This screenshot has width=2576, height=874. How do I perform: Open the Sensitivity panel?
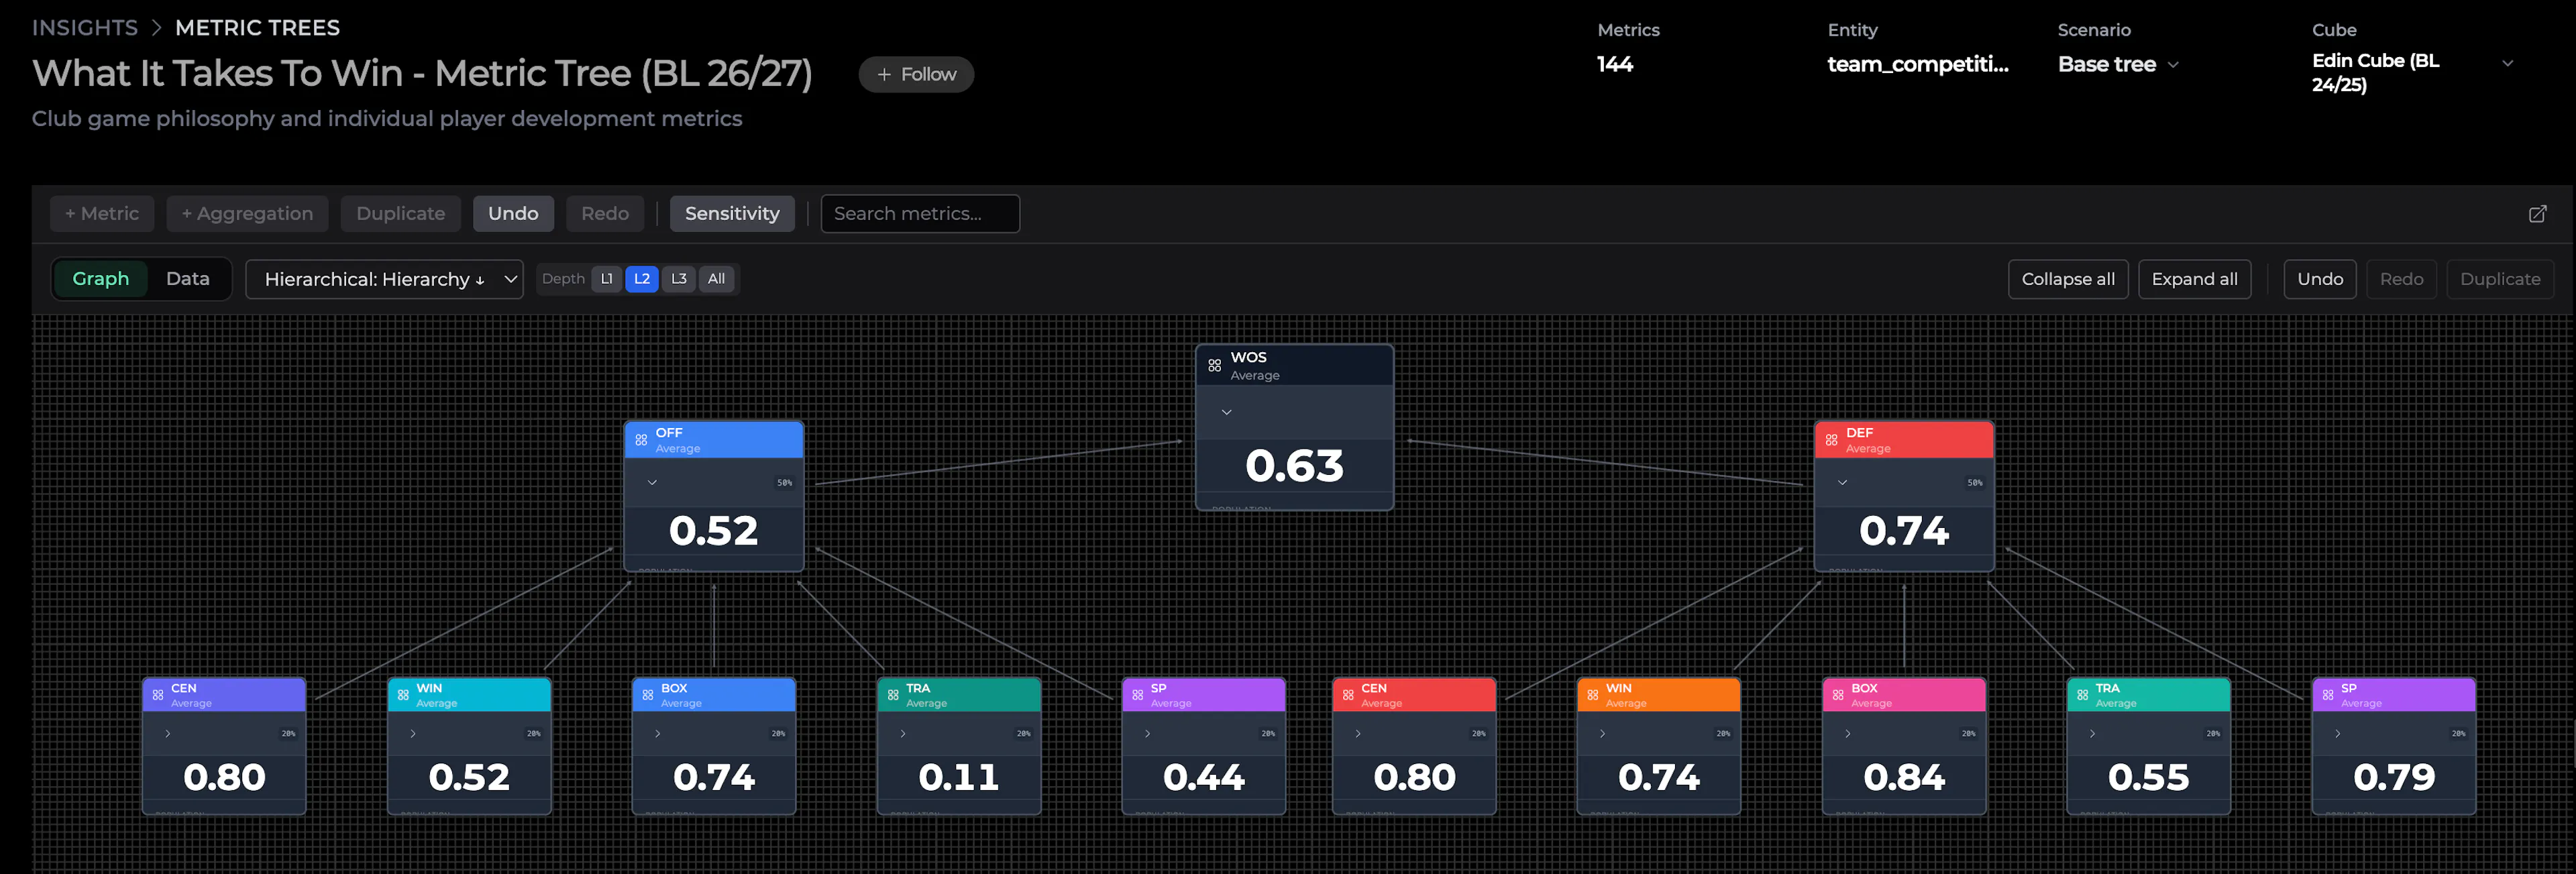[732, 214]
